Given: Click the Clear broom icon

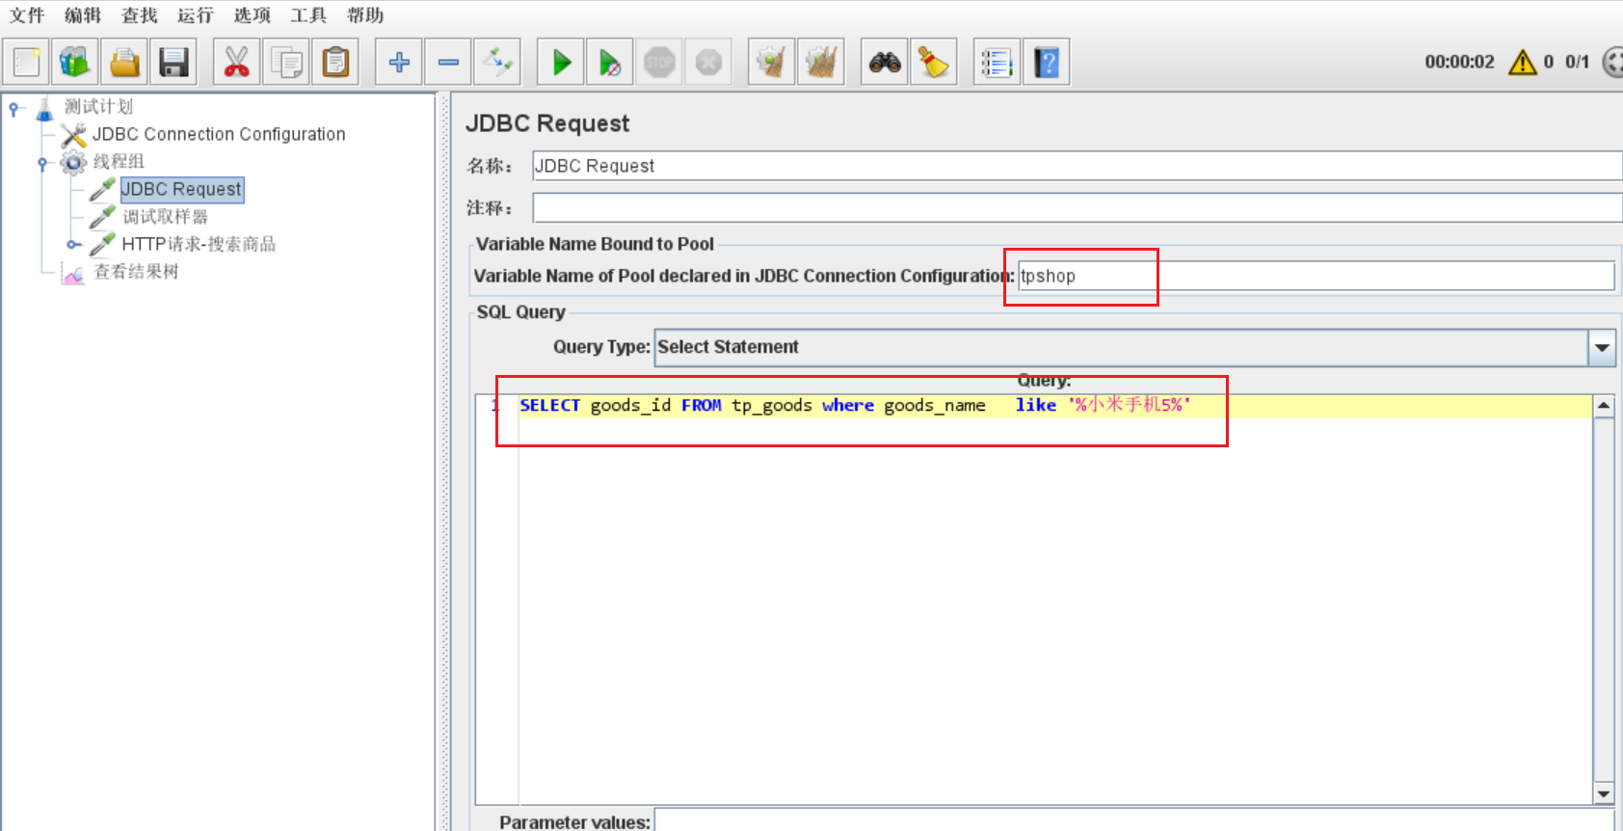Looking at the screenshot, I should pyautogui.click(x=772, y=63).
